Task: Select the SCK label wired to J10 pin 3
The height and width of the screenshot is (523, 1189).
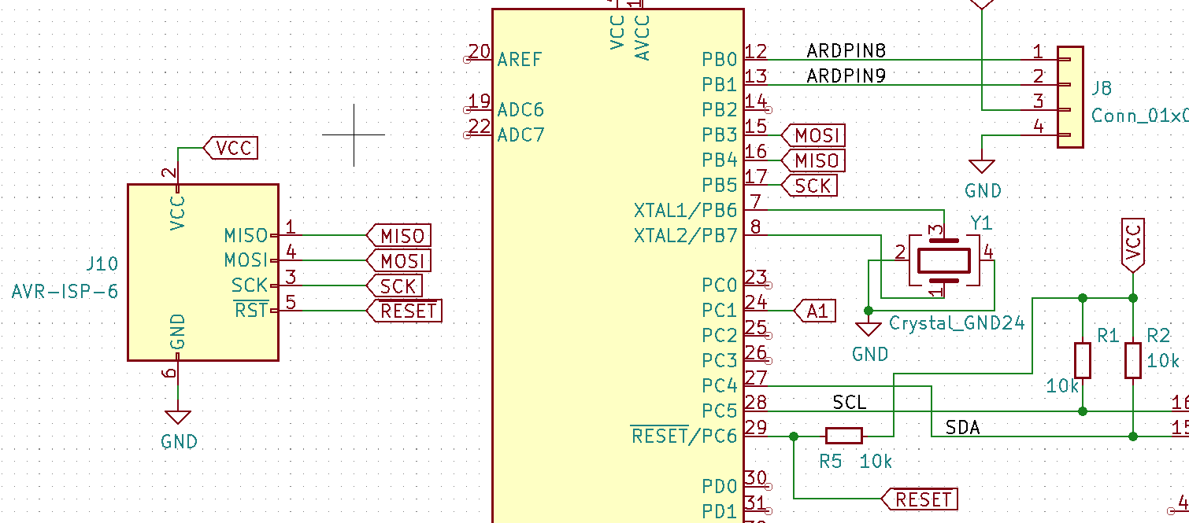Action: click(394, 285)
